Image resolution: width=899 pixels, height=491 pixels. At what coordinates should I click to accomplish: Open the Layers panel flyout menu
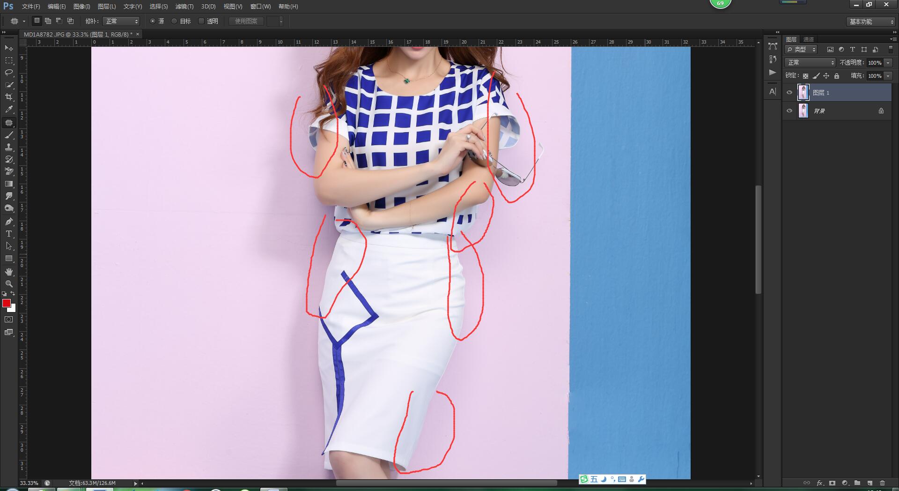(x=892, y=39)
